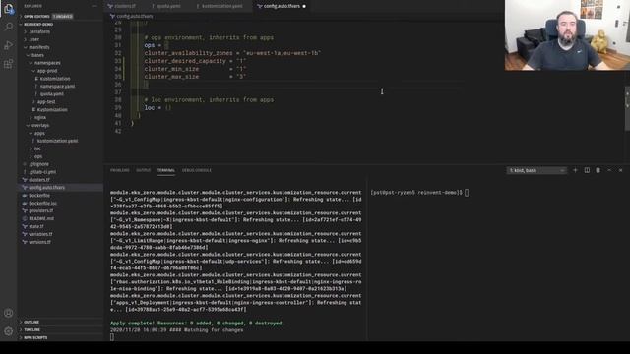Viewport: 630px width, 354px height.
Task: Click the Terraform icon next to state.tf
Action: 25,226
